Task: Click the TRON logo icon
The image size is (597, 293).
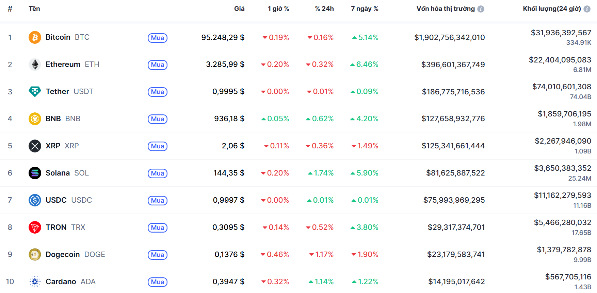Action: pyautogui.click(x=35, y=227)
